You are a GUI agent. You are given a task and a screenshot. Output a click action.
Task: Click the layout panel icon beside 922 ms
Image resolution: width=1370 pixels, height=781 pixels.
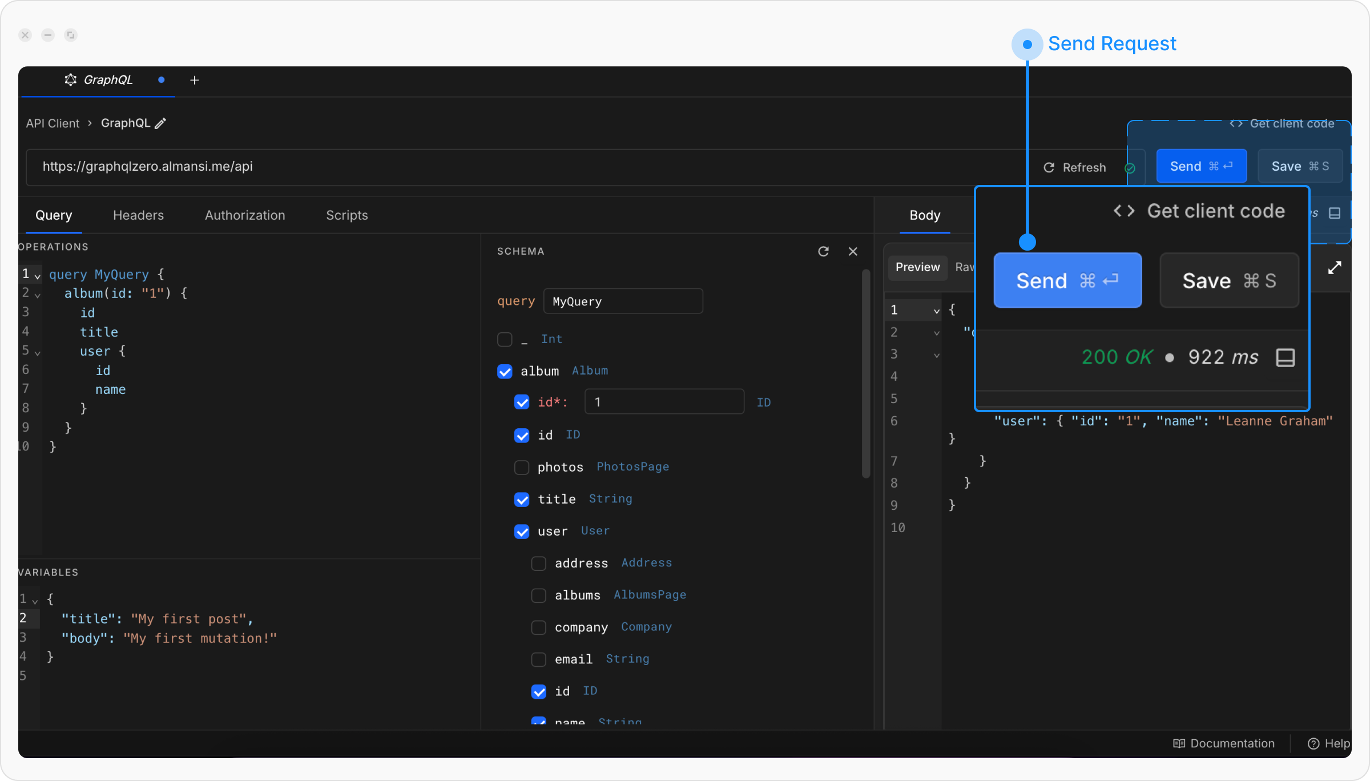coord(1285,357)
